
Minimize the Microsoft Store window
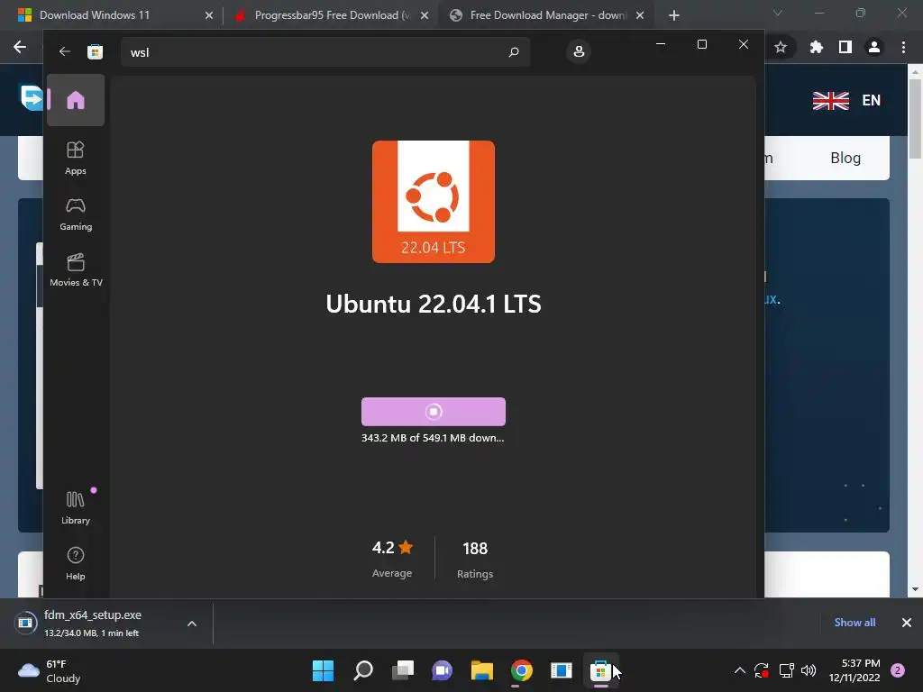pyautogui.click(x=661, y=44)
